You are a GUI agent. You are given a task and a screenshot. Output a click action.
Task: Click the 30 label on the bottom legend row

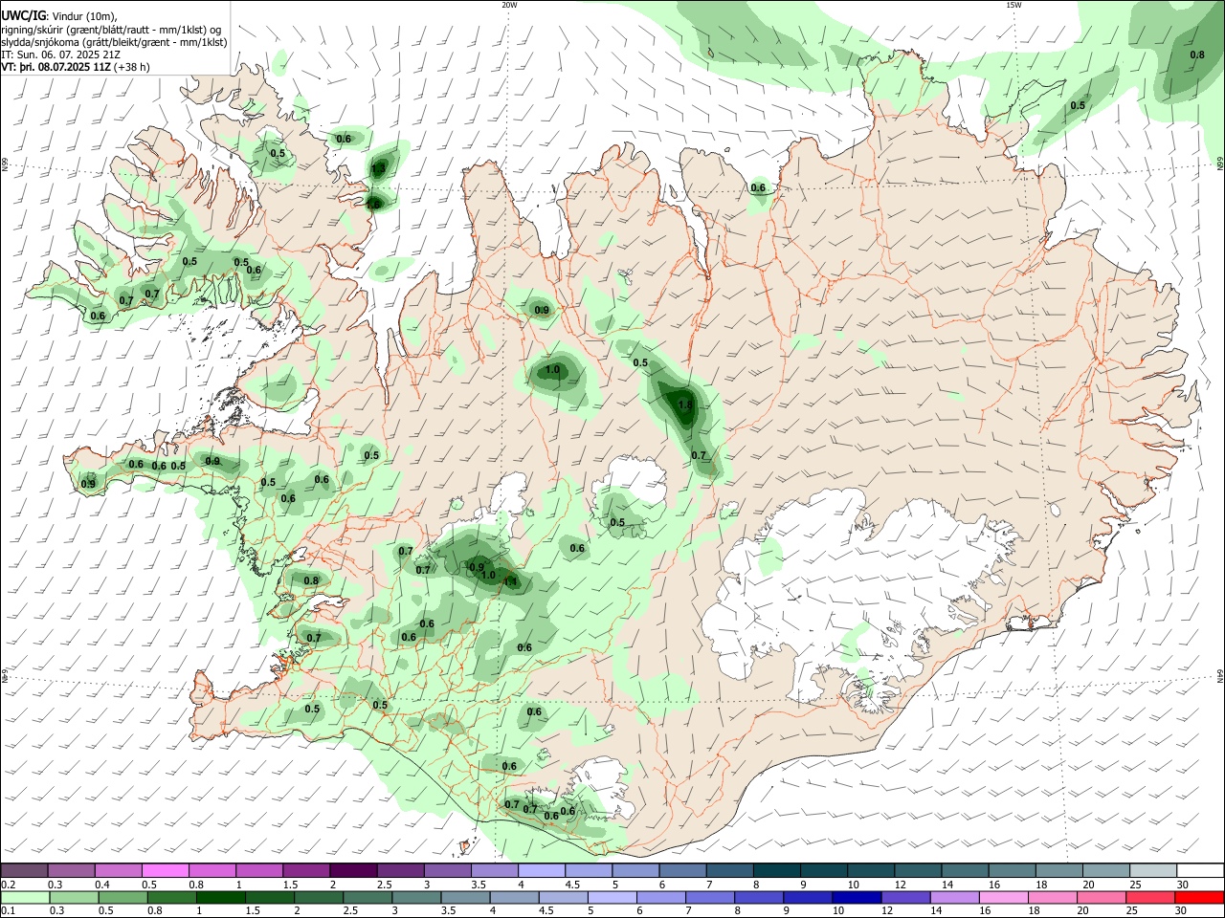[1181, 911]
